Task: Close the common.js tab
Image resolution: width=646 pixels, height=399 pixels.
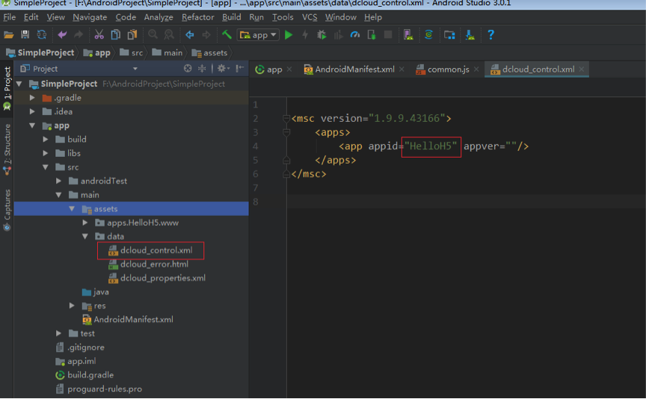Action: (x=476, y=69)
